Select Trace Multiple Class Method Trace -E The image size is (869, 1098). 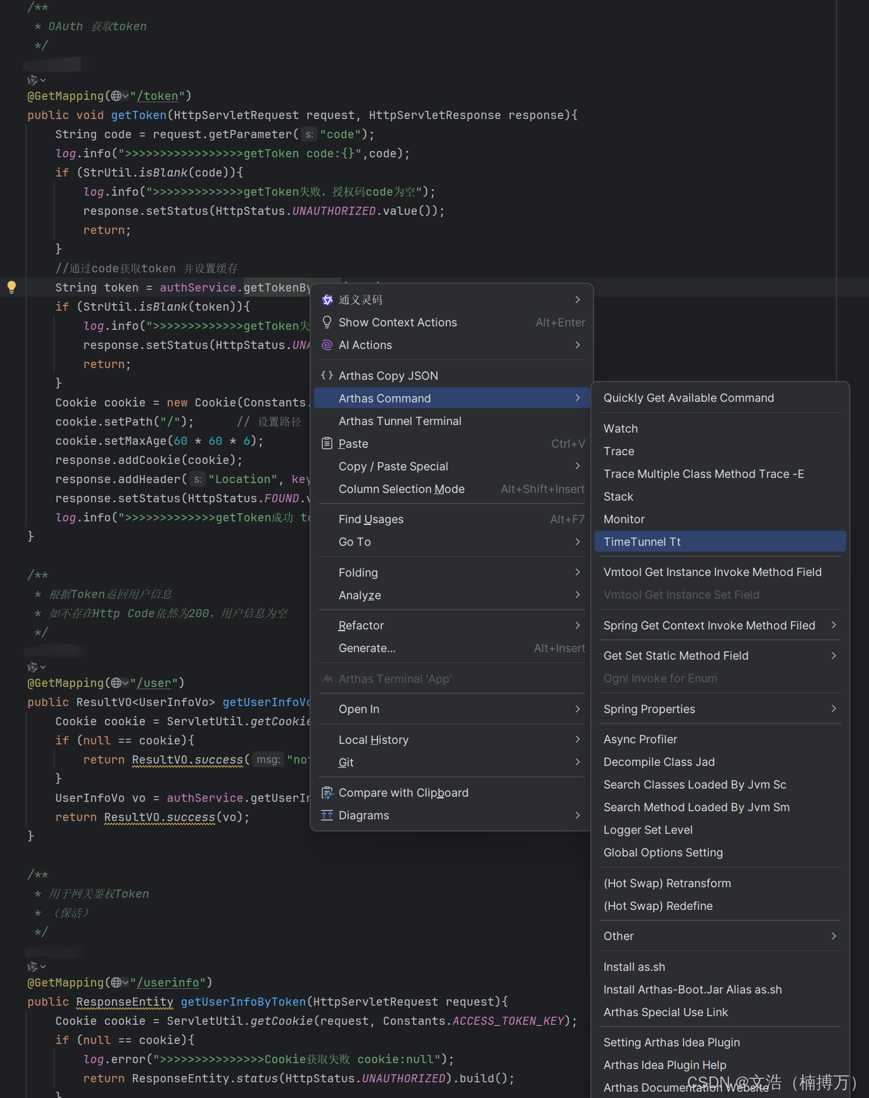720,474
